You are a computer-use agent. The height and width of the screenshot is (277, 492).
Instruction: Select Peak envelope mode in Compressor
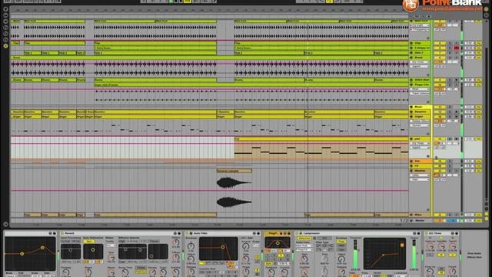pos(341,241)
